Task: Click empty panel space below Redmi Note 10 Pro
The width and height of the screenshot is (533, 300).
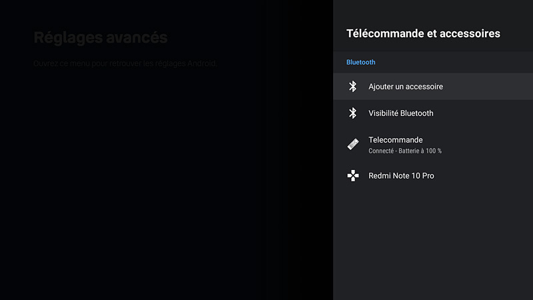Action: pyautogui.click(x=433, y=245)
